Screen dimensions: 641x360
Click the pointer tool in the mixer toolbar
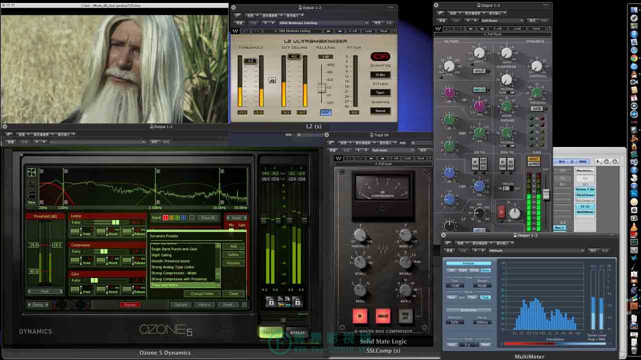coord(598,161)
